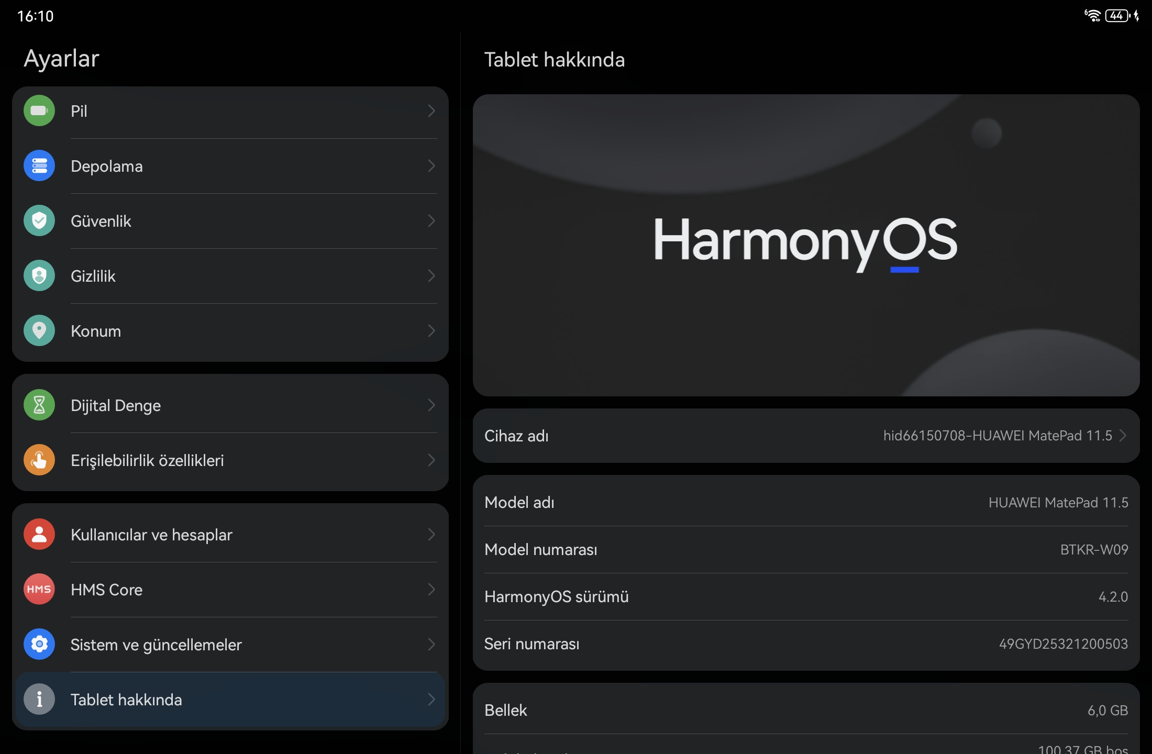Tap the Dijital Denge hourglass icon
Image resolution: width=1152 pixels, height=754 pixels.
(39, 405)
